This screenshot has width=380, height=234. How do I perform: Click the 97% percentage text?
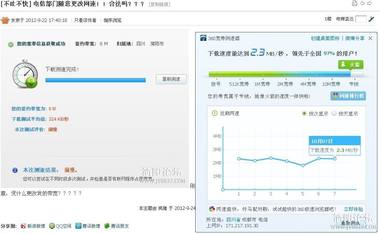tap(329, 53)
